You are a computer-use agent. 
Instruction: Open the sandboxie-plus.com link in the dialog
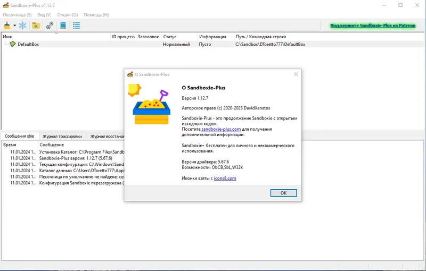coord(221,129)
